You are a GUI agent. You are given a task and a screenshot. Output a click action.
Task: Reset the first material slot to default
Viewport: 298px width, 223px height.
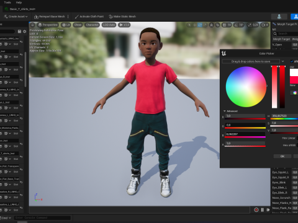pos(21,42)
